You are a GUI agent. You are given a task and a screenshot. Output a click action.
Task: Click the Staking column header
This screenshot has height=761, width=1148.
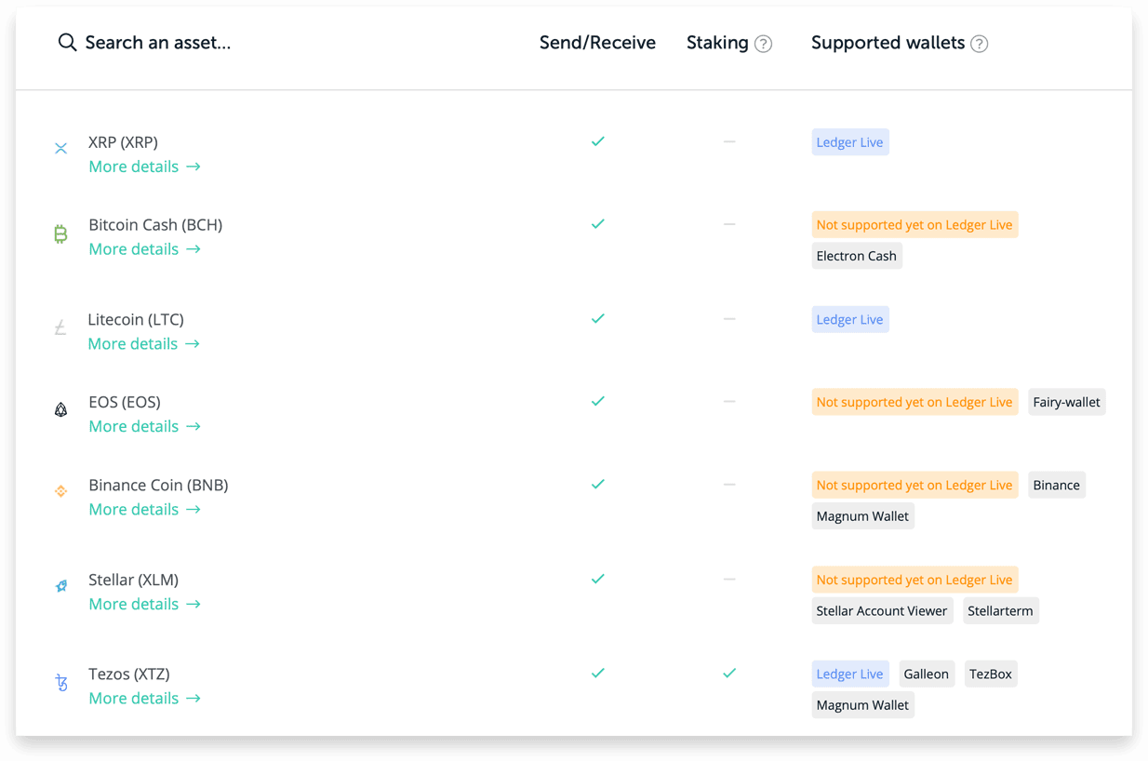point(717,43)
